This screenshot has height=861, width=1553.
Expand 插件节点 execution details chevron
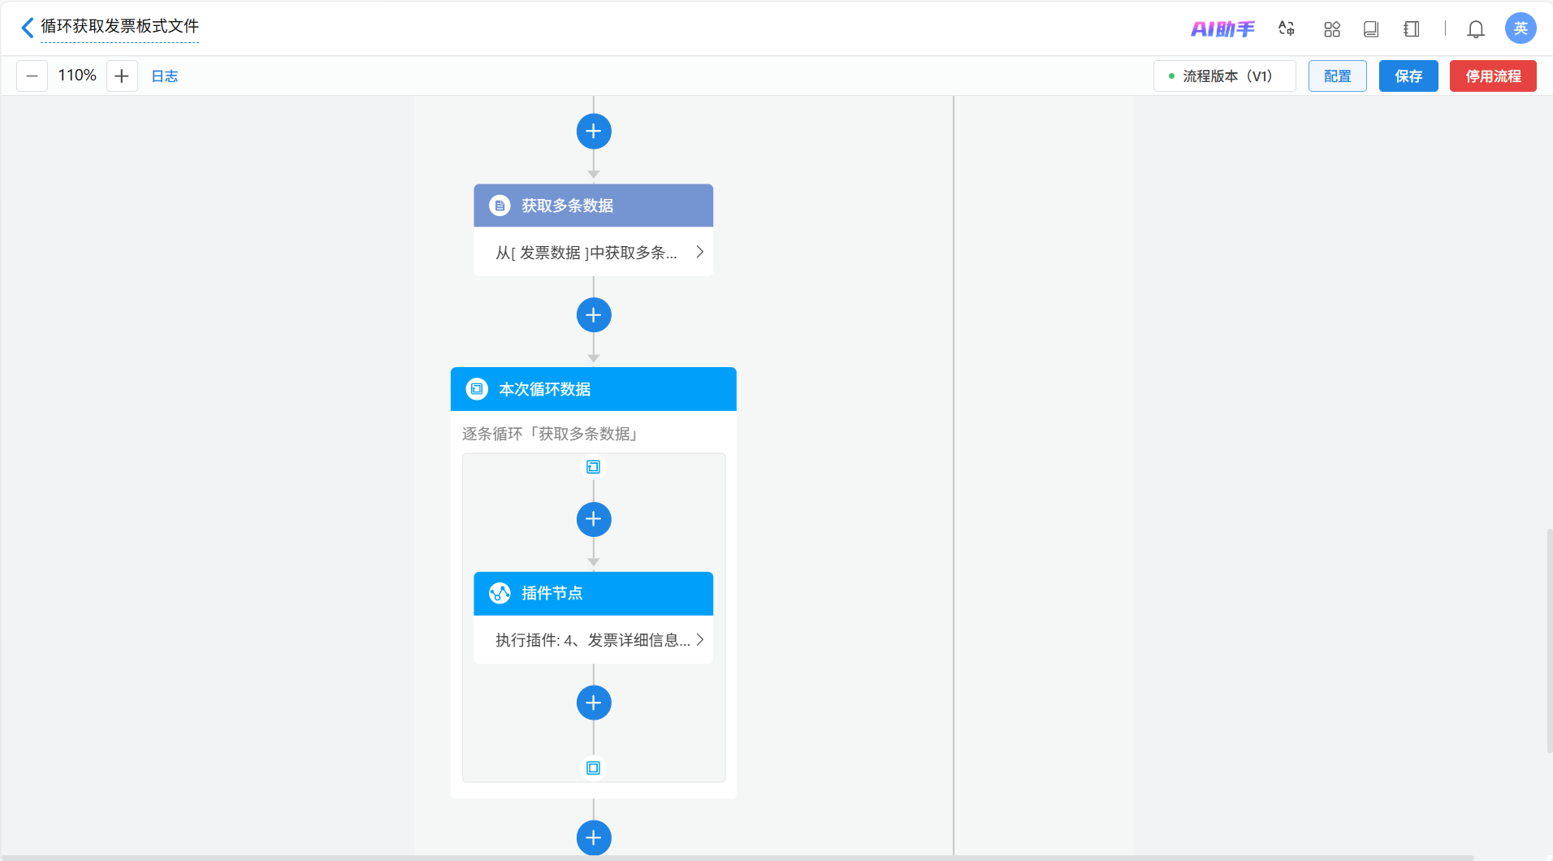(x=699, y=640)
